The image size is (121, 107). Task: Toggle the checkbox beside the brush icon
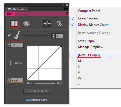(9, 36)
